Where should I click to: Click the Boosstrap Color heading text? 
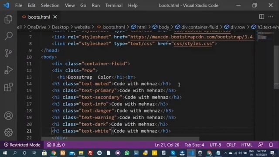(x=89, y=77)
